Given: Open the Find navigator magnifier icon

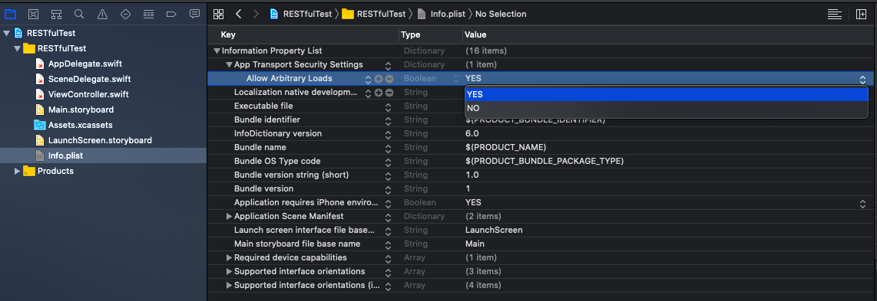Looking at the screenshot, I should click(79, 14).
